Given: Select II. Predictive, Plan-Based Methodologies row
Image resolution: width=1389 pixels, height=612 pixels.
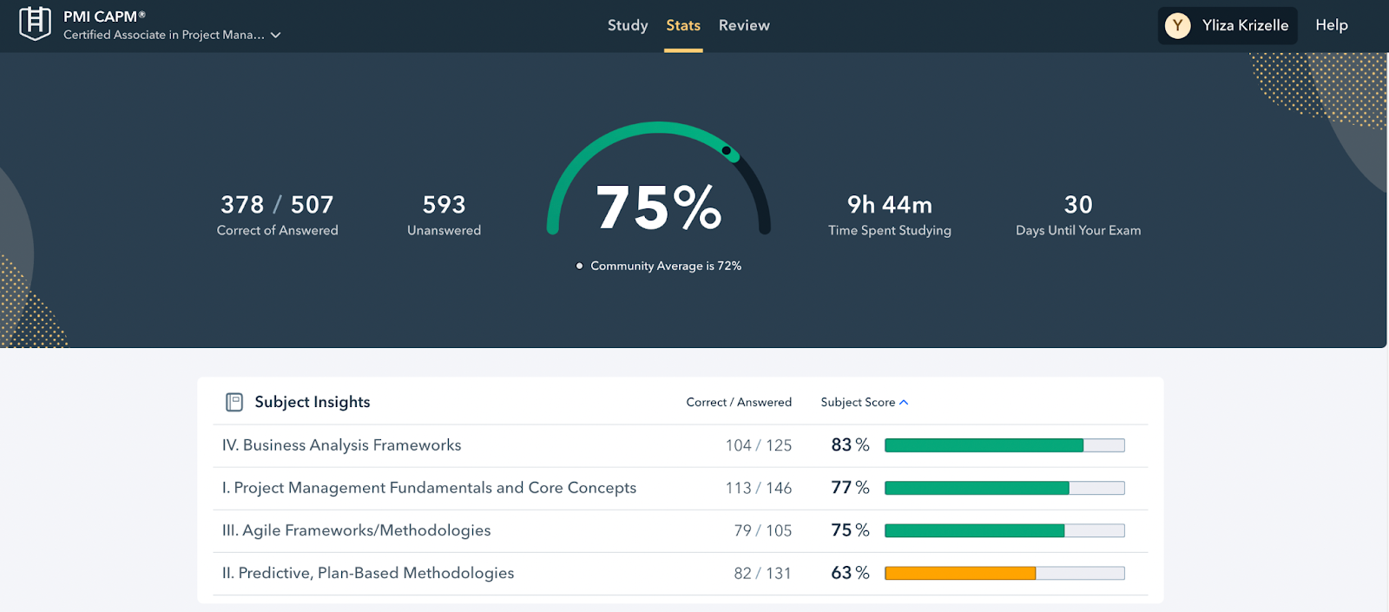Looking at the screenshot, I should tap(368, 573).
